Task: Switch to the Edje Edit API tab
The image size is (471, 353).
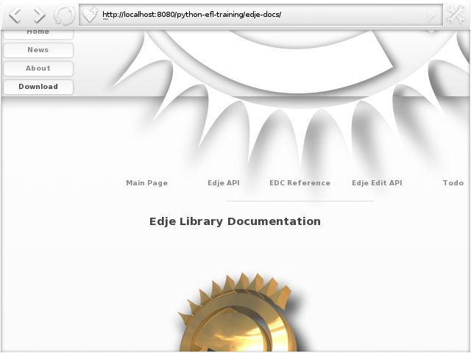Action: (377, 183)
